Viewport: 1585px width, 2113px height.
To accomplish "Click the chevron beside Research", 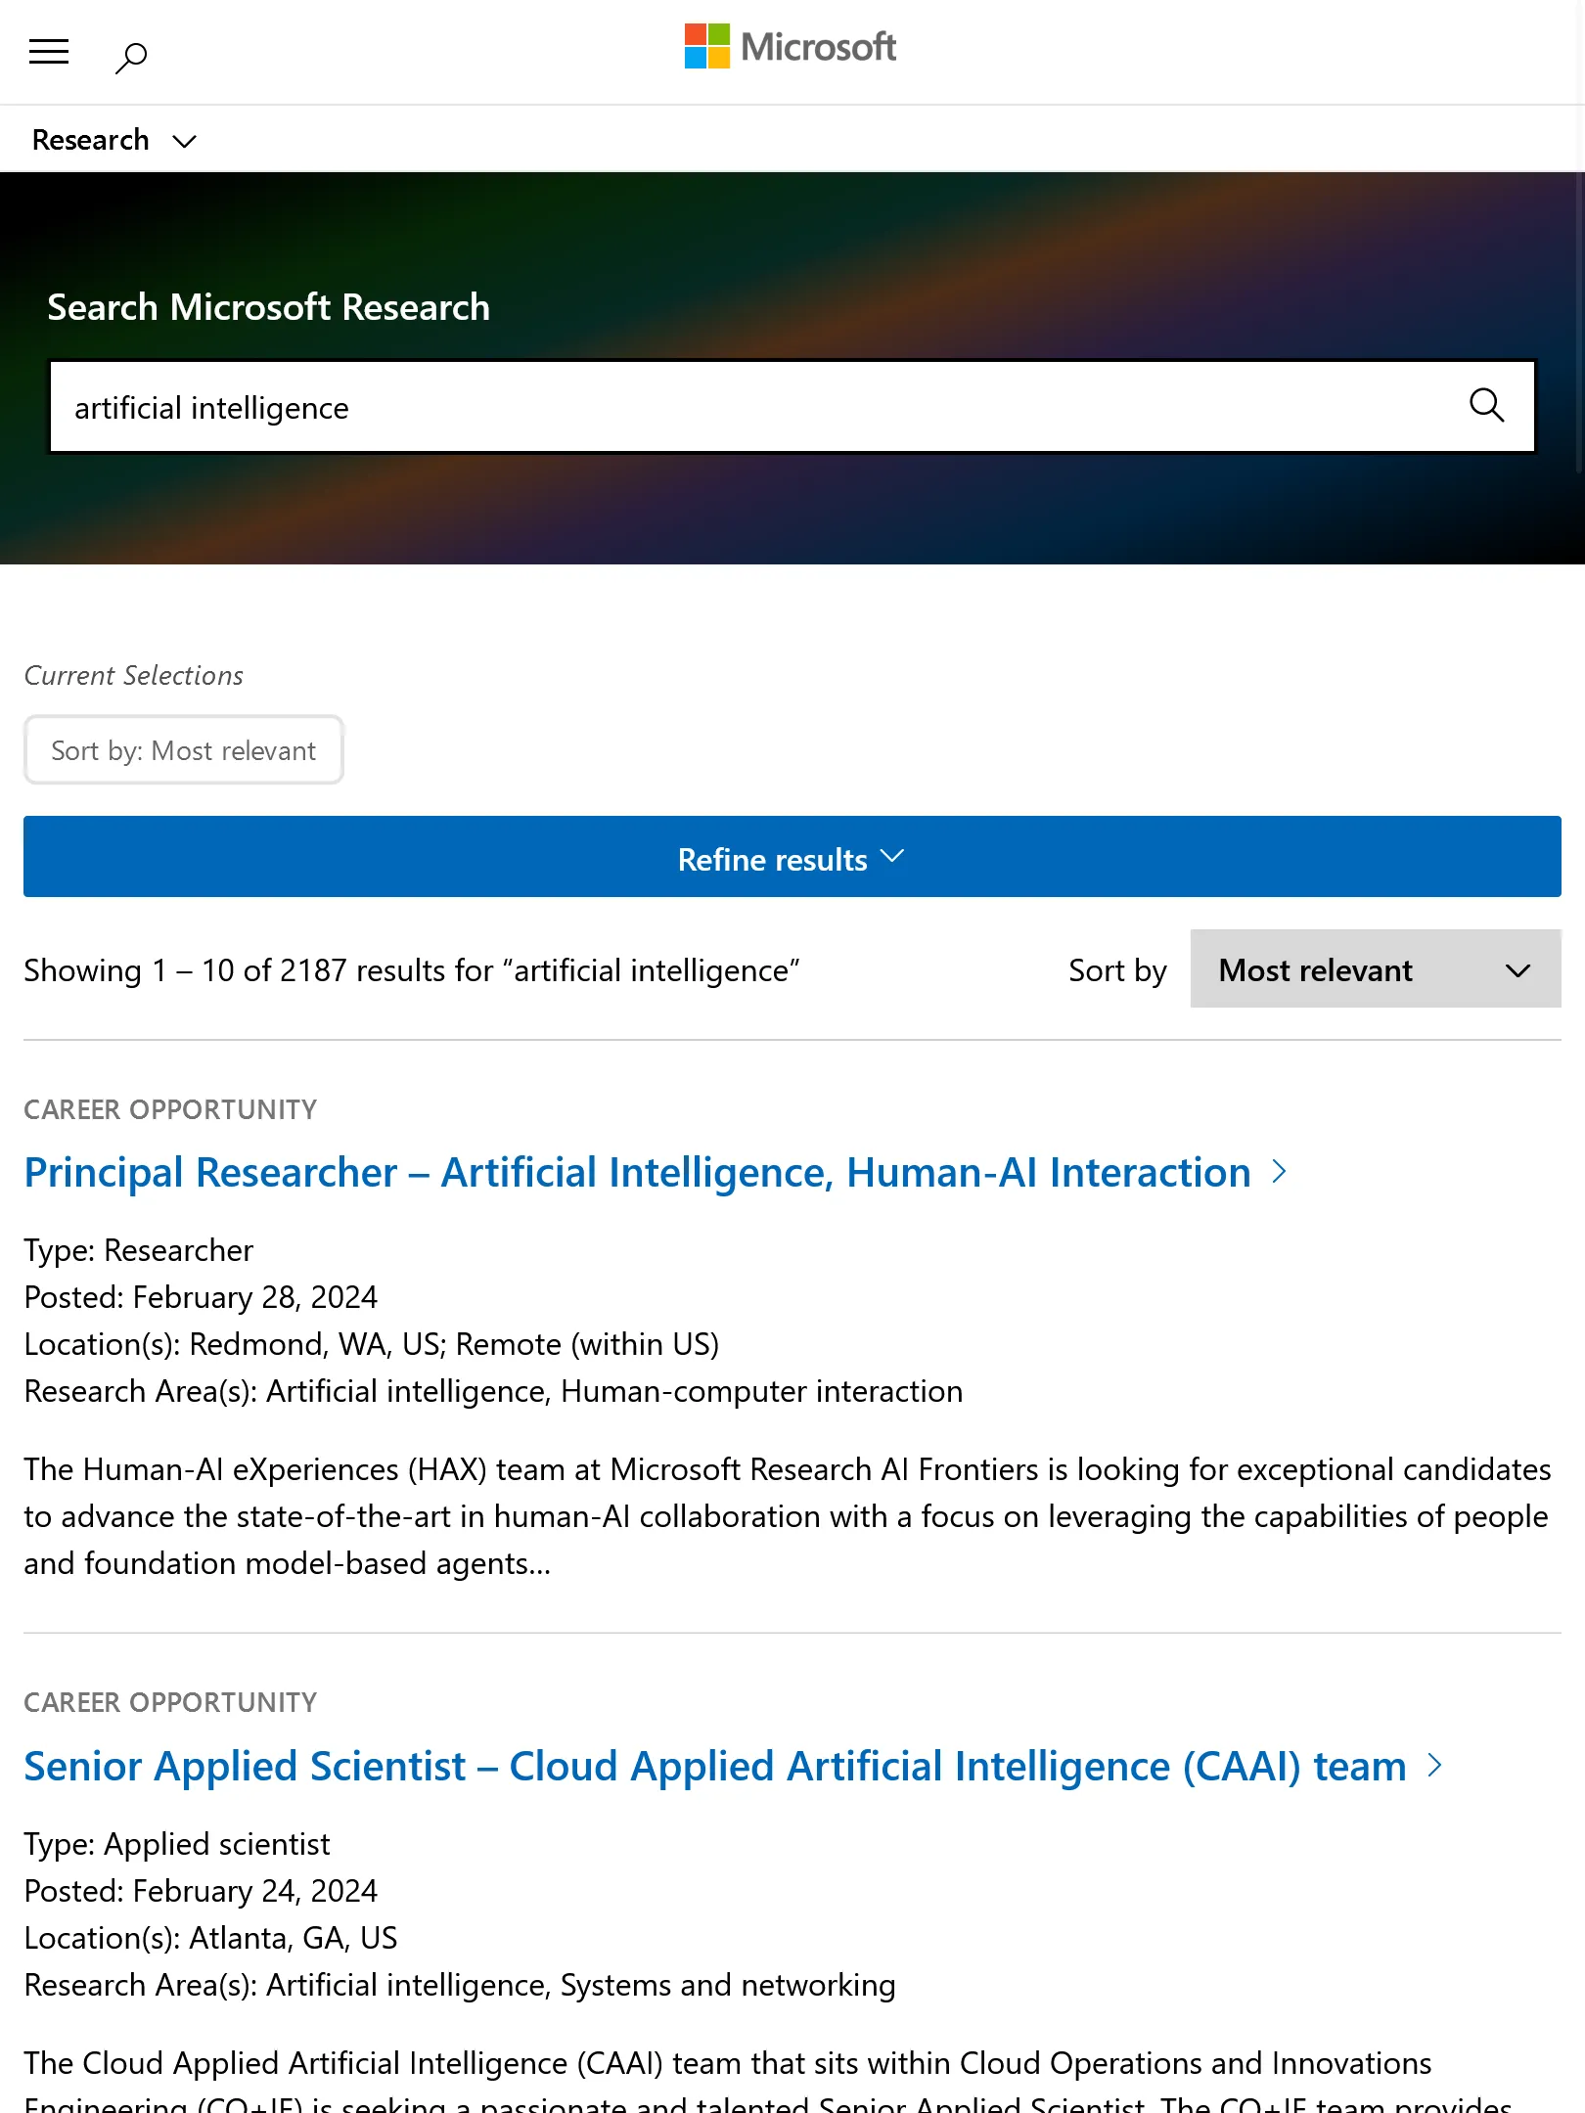I will pyautogui.click(x=184, y=142).
